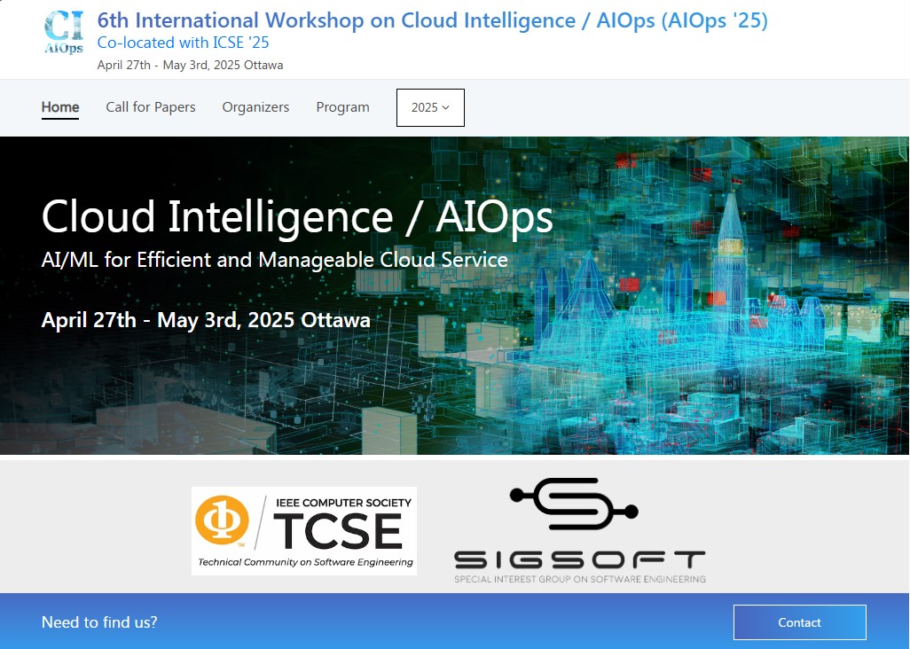Click the CI AIOps logo in header
Screen dimensions: 910x649
(64, 34)
